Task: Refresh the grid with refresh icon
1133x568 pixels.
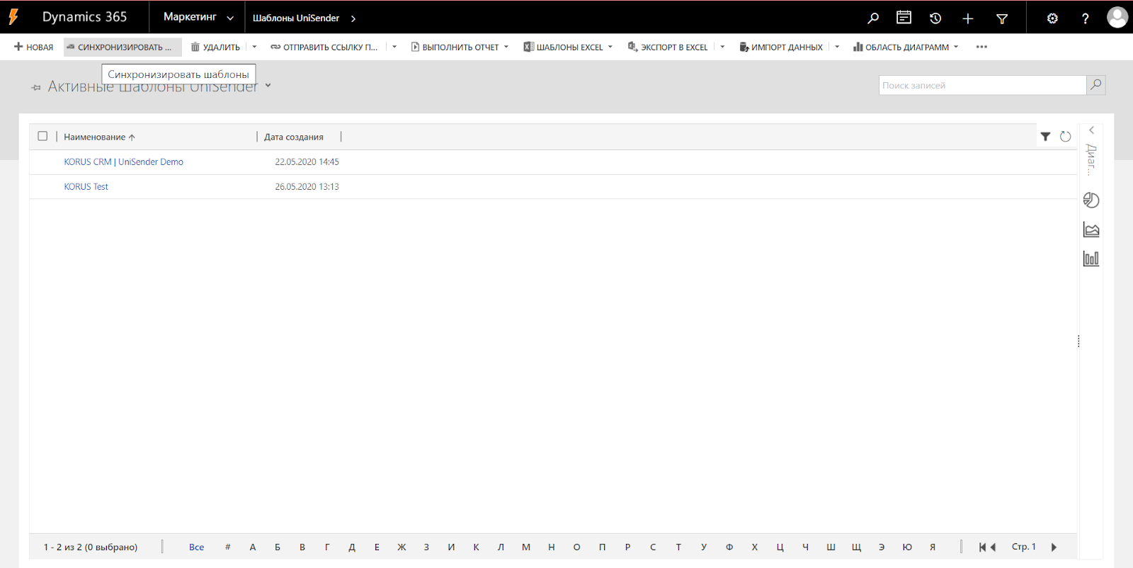Action: coord(1065,137)
